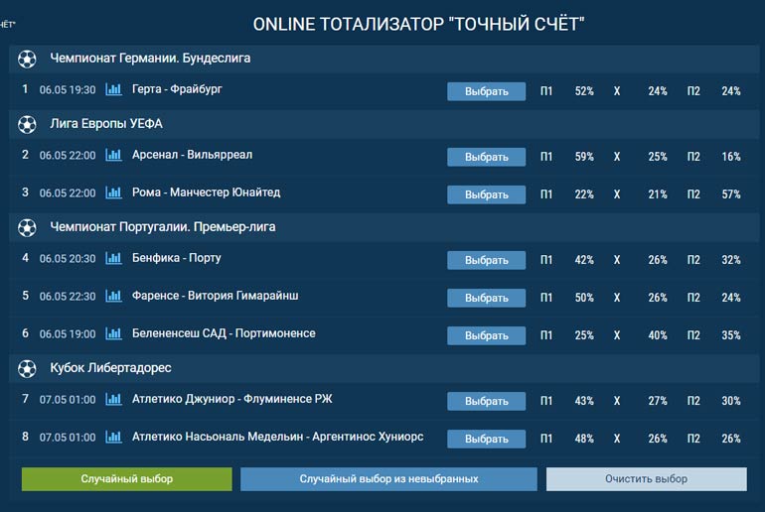Click Чемпионат Португалии. Премьер-лига header

coord(162,227)
